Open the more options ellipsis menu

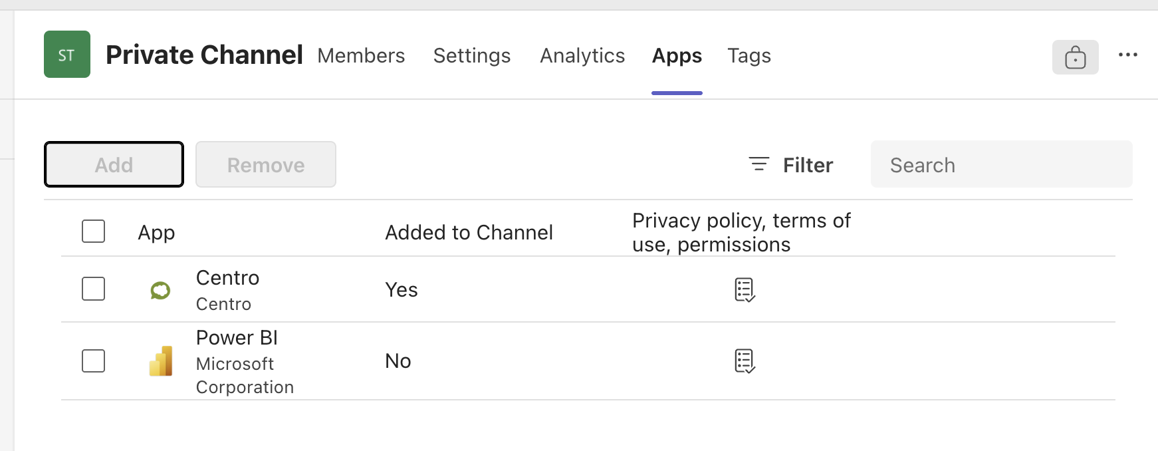pyautogui.click(x=1127, y=55)
